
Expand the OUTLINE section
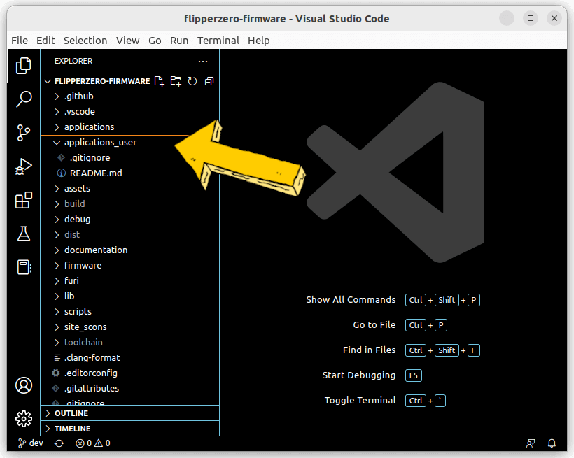tap(71, 413)
